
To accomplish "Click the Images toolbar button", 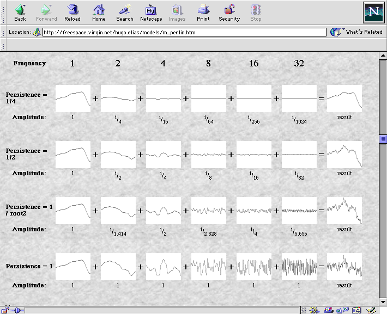I will pyautogui.click(x=177, y=13).
